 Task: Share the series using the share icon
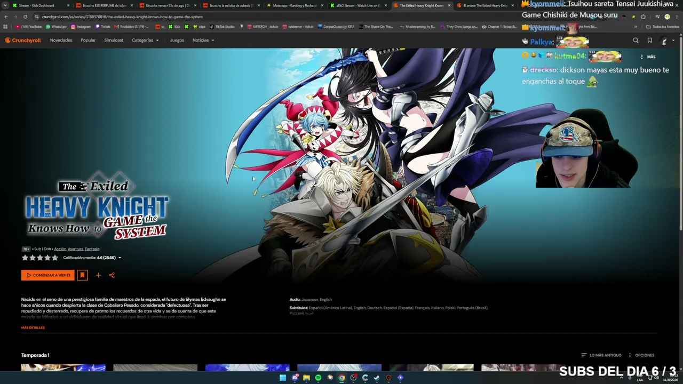(112, 275)
